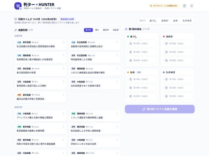Grab drag handle on 学校のいじめ card
Viewport: 209px width, 156px height.
pyautogui.click(x=117, y=140)
